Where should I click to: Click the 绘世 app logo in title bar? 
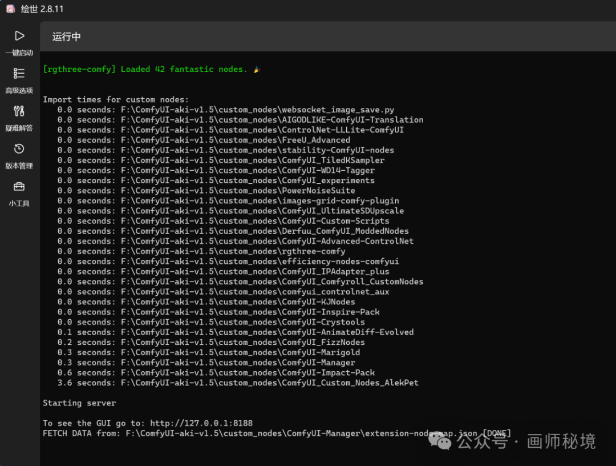point(11,9)
